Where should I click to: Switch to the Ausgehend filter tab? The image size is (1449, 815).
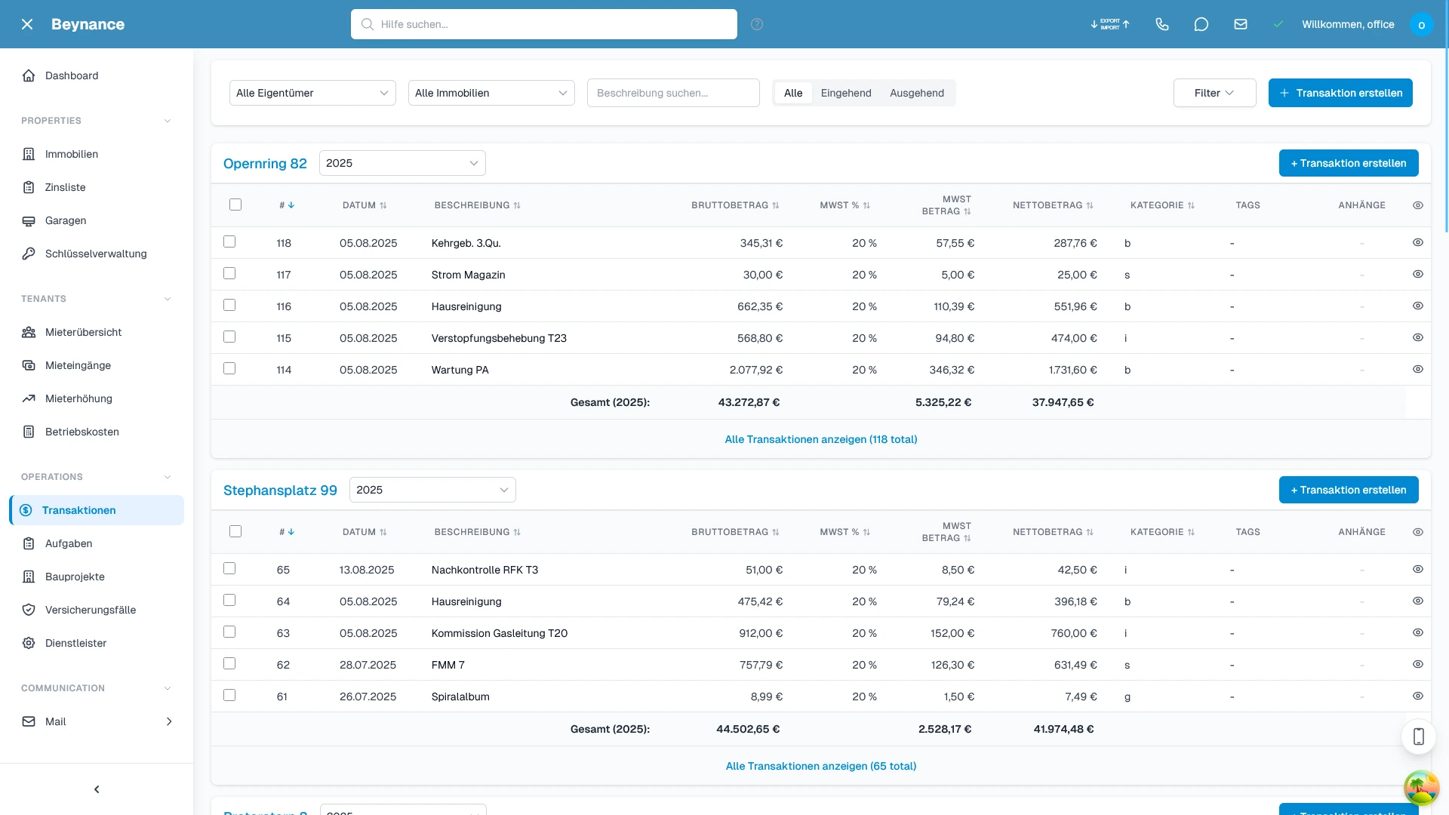coord(917,93)
